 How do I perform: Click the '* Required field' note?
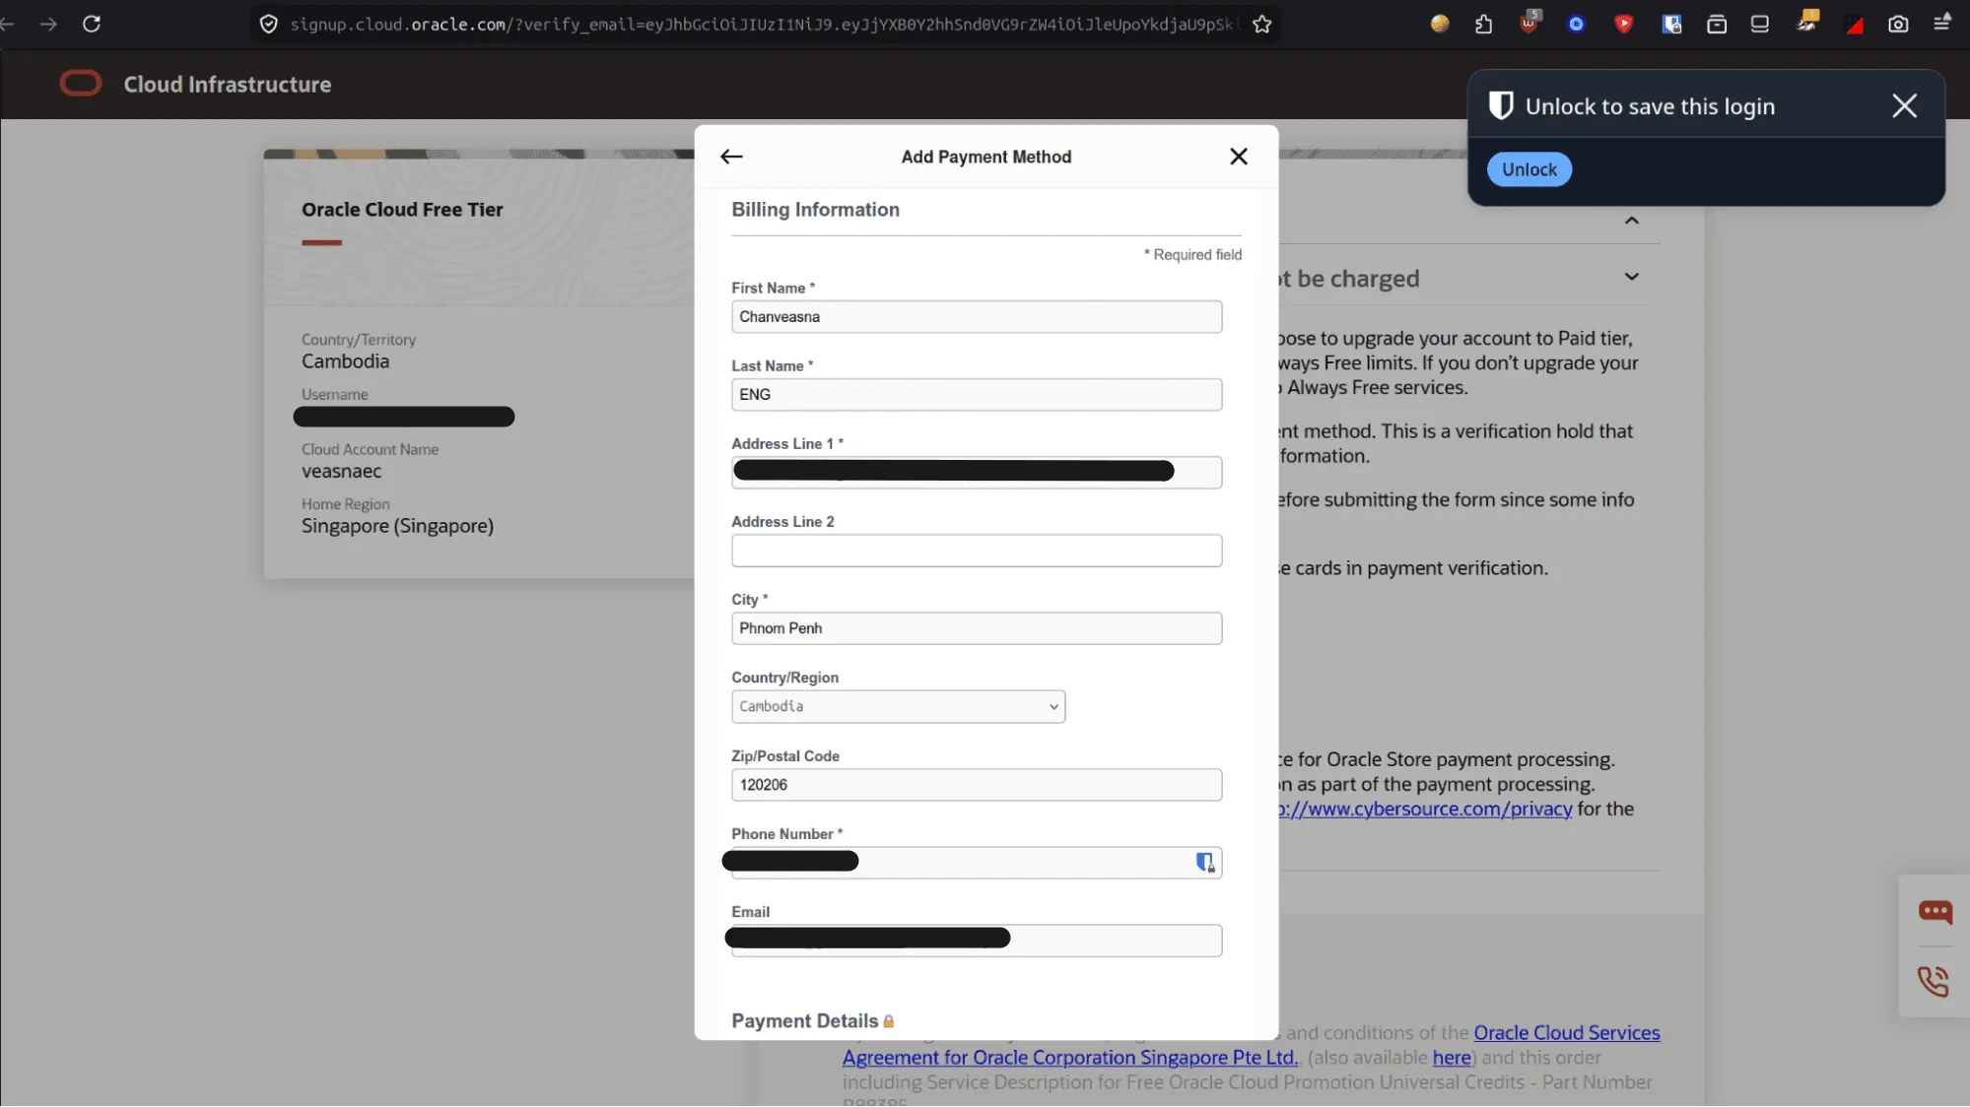point(1192,255)
